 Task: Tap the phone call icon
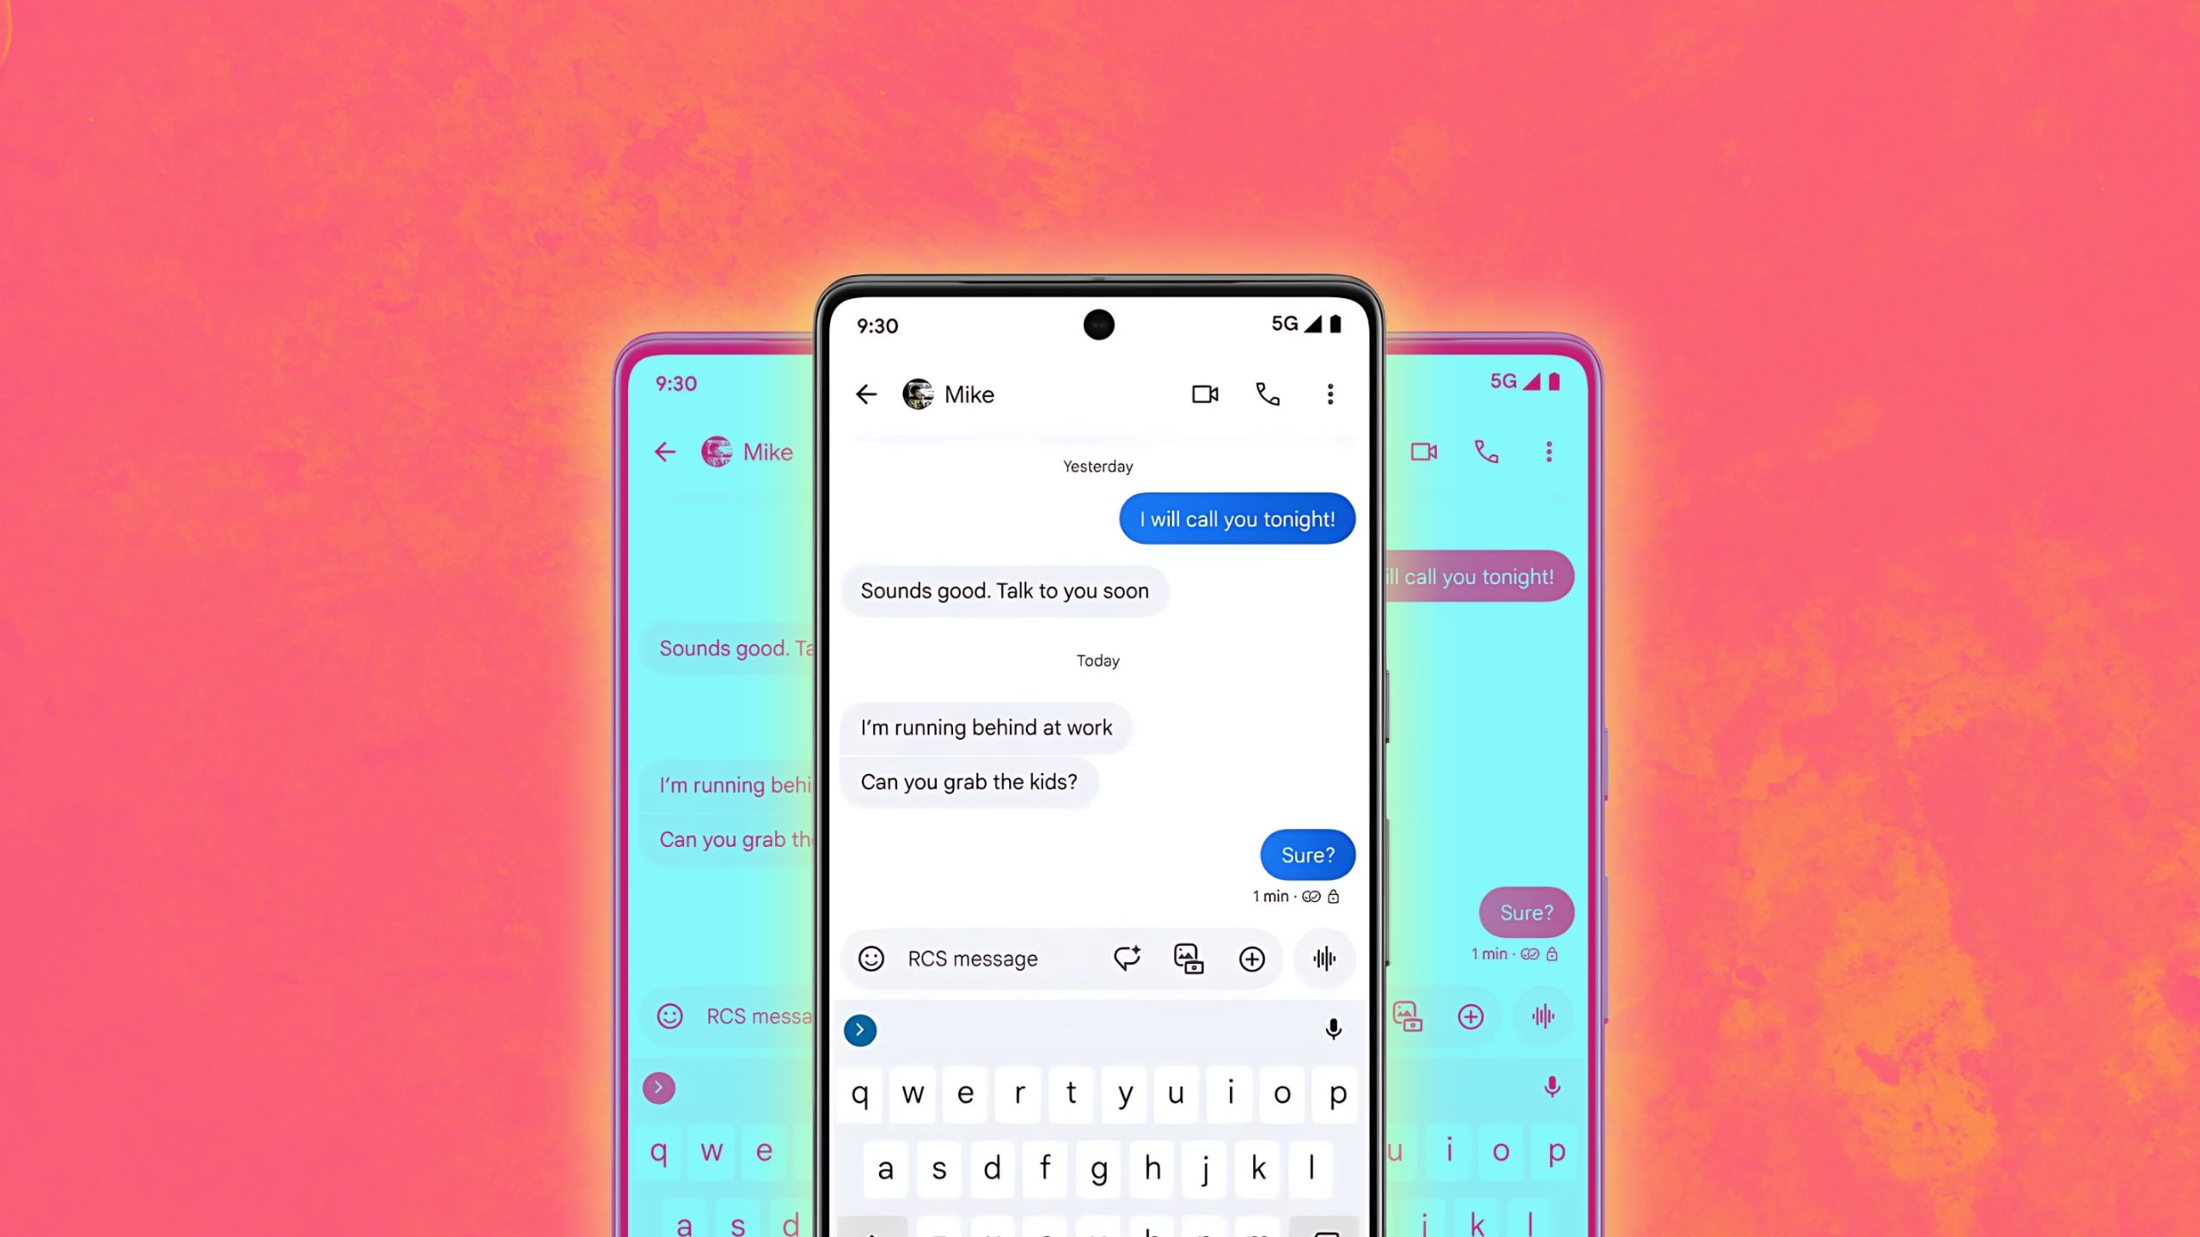click(1268, 394)
